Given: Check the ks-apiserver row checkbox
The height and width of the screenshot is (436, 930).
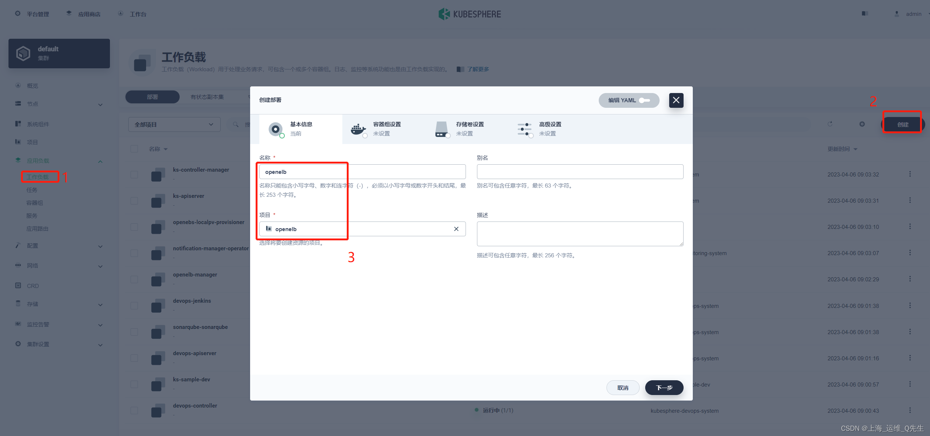Looking at the screenshot, I should pos(134,200).
